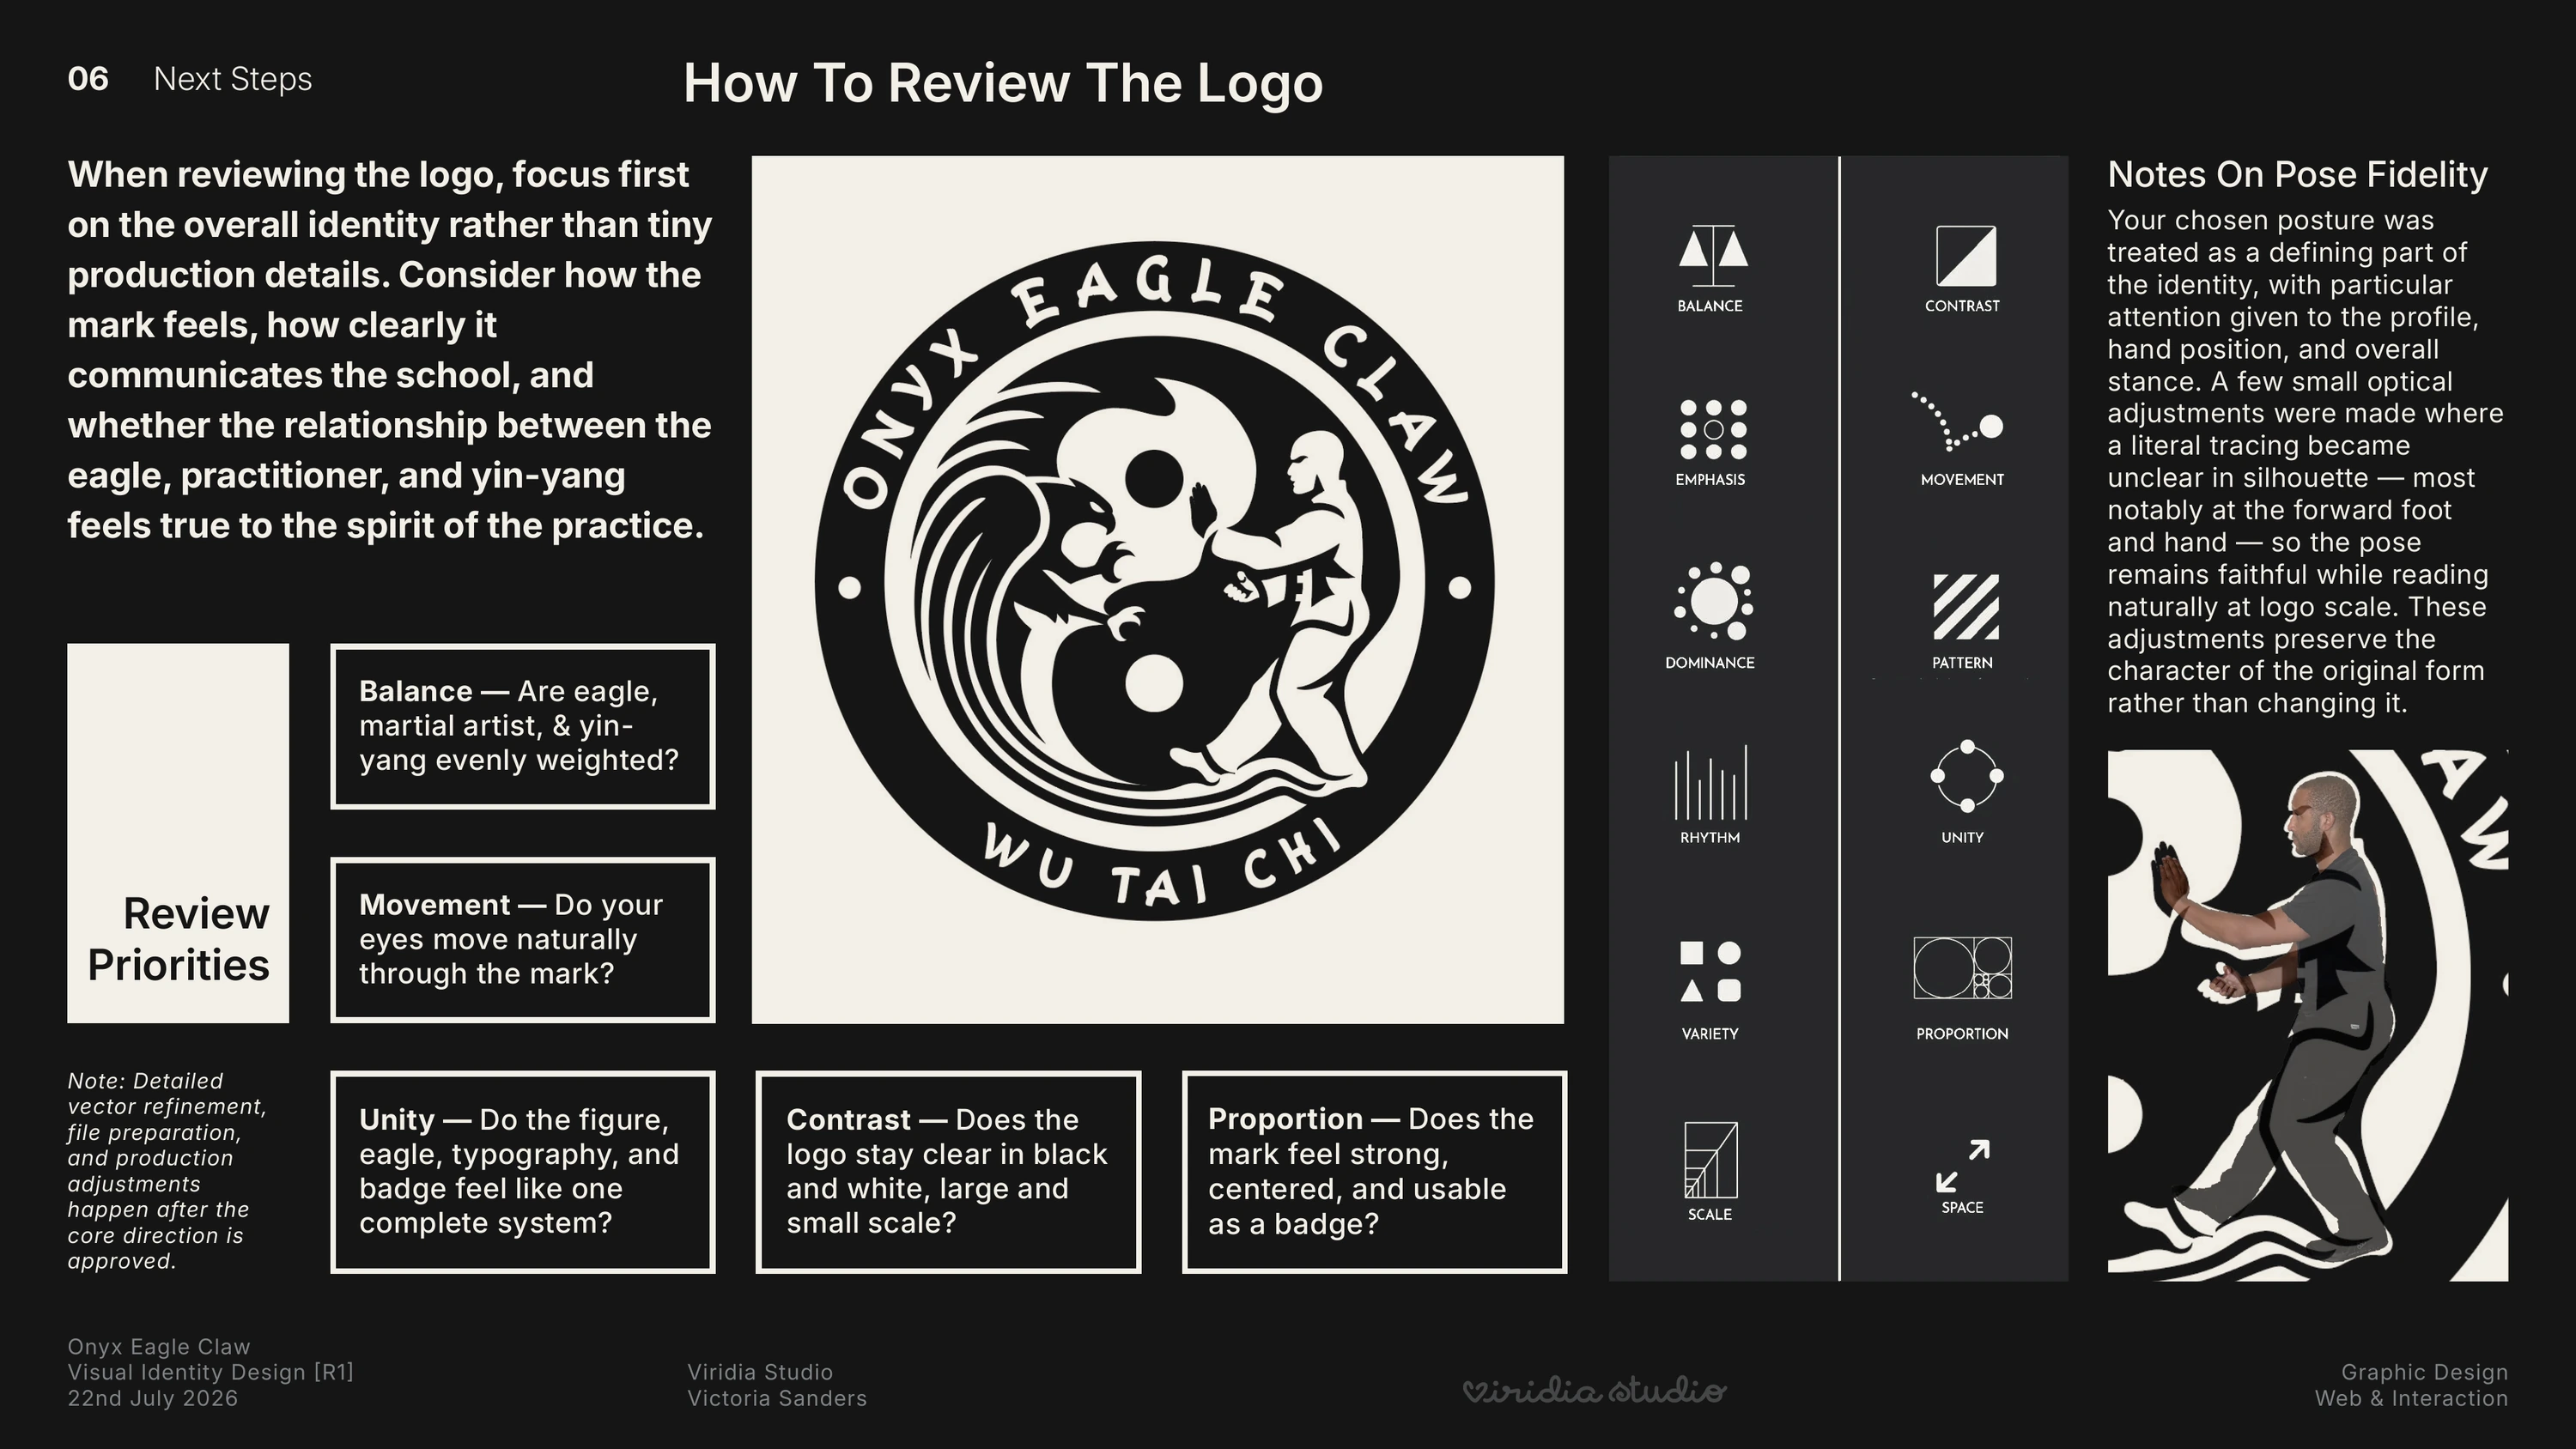The height and width of the screenshot is (1449, 2576).
Task: Click the 'UNITY' icon label
Action: click(1962, 838)
